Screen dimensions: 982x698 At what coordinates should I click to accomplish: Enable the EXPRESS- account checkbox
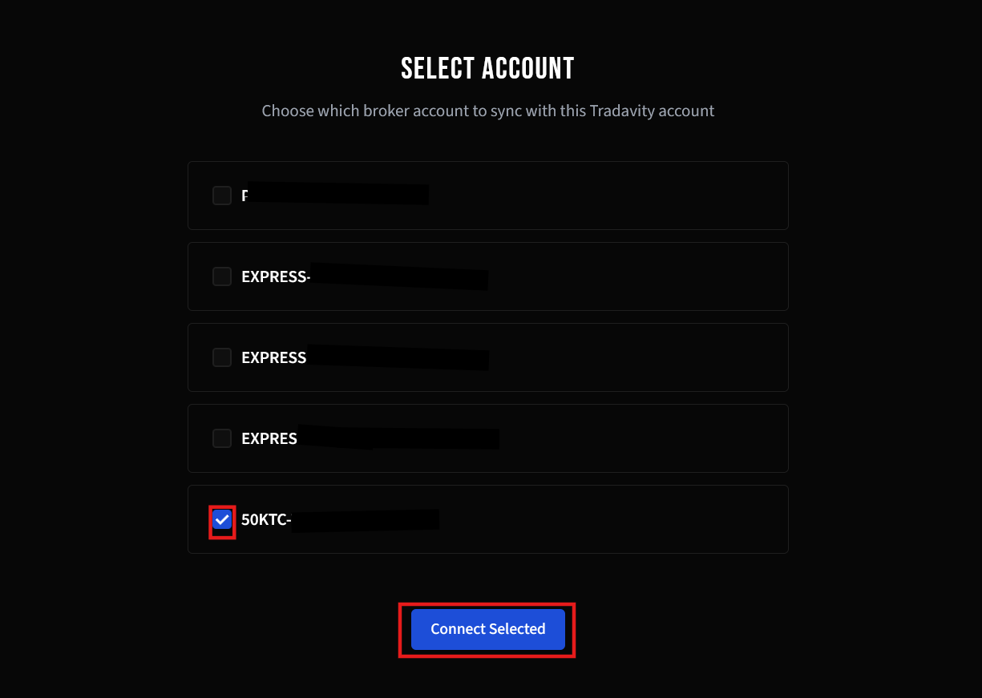pyautogui.click(x=222, y=276)
